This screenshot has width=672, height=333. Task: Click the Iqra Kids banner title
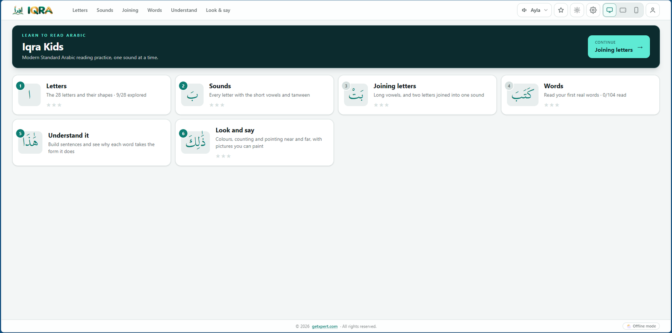point(43,47)
